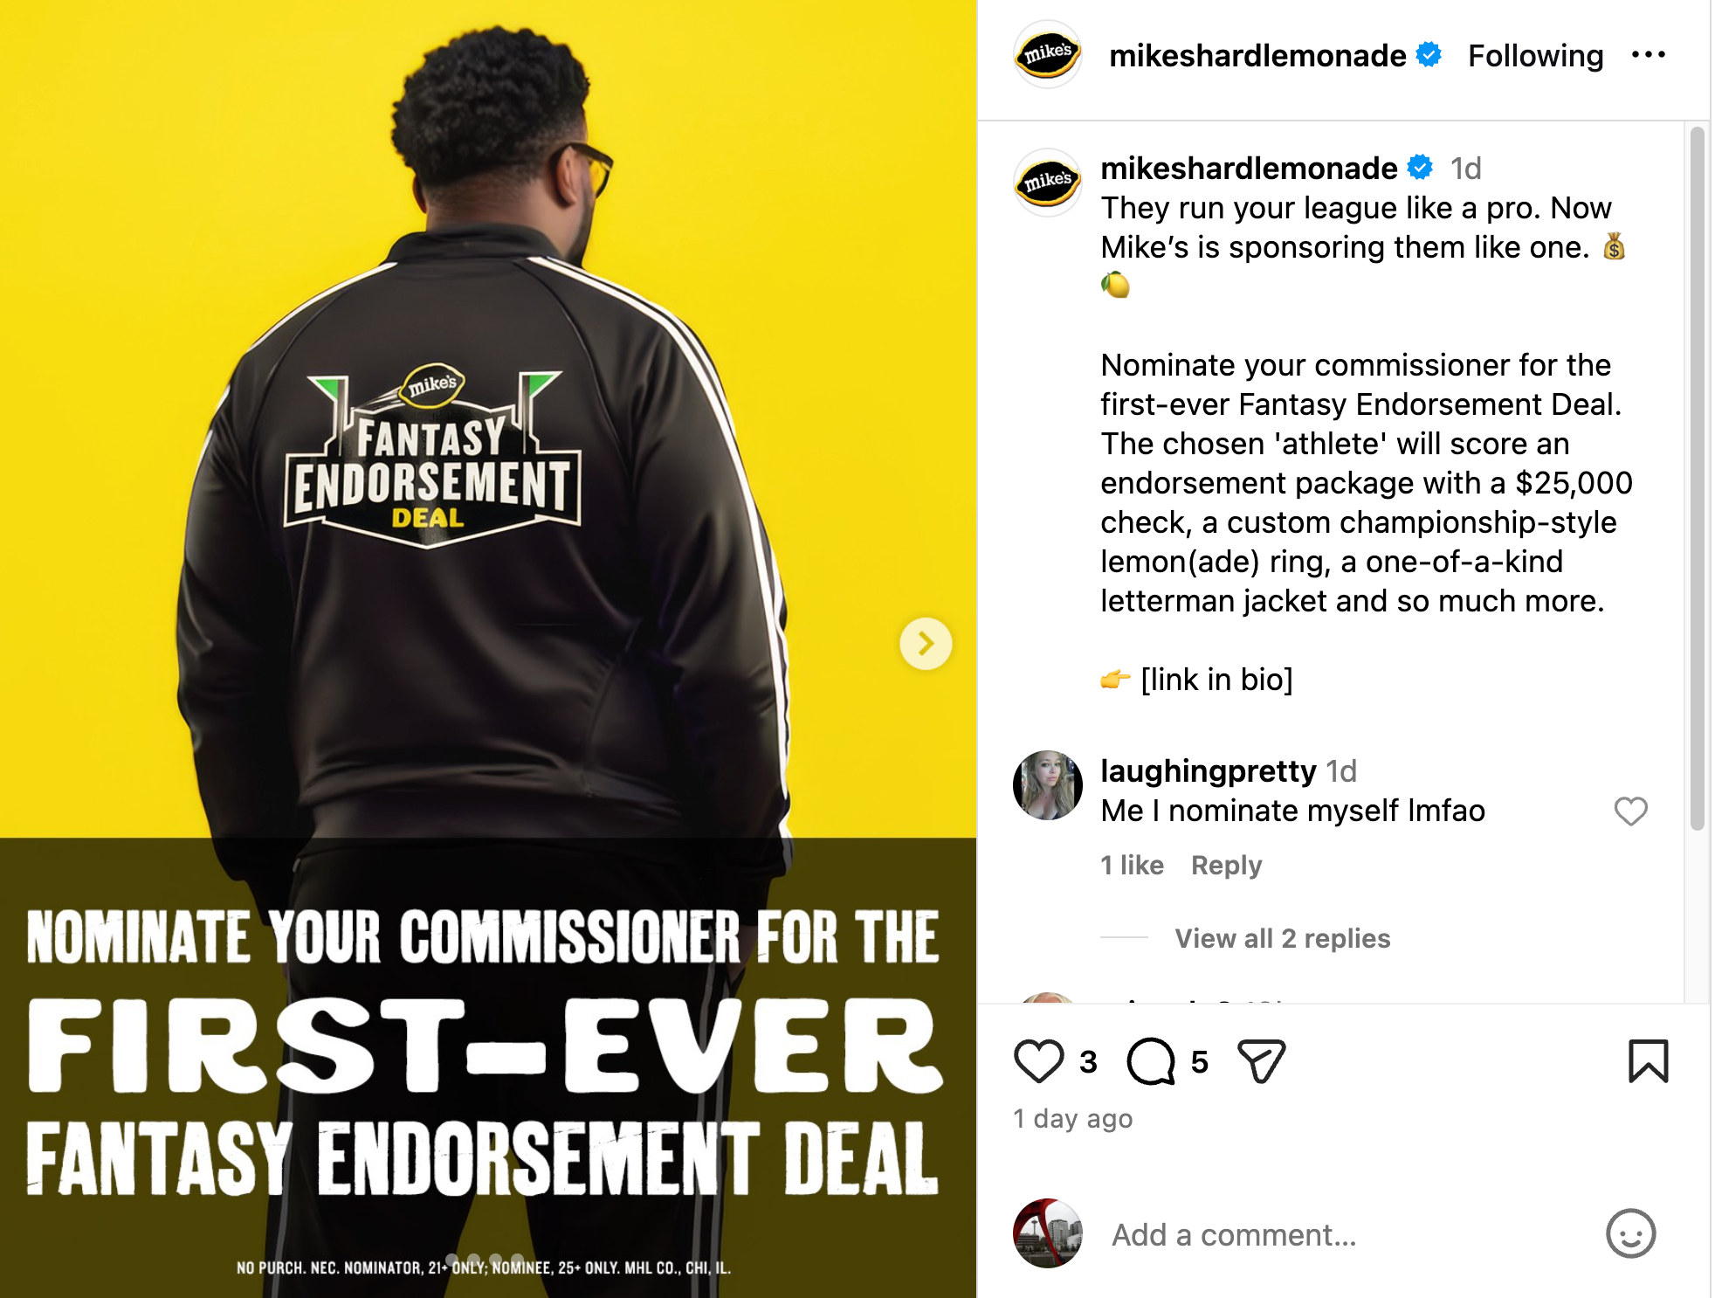1715x1298 pixels.
Task: Save the post with the bookmark icon
Action: tap(1649, 1060)
